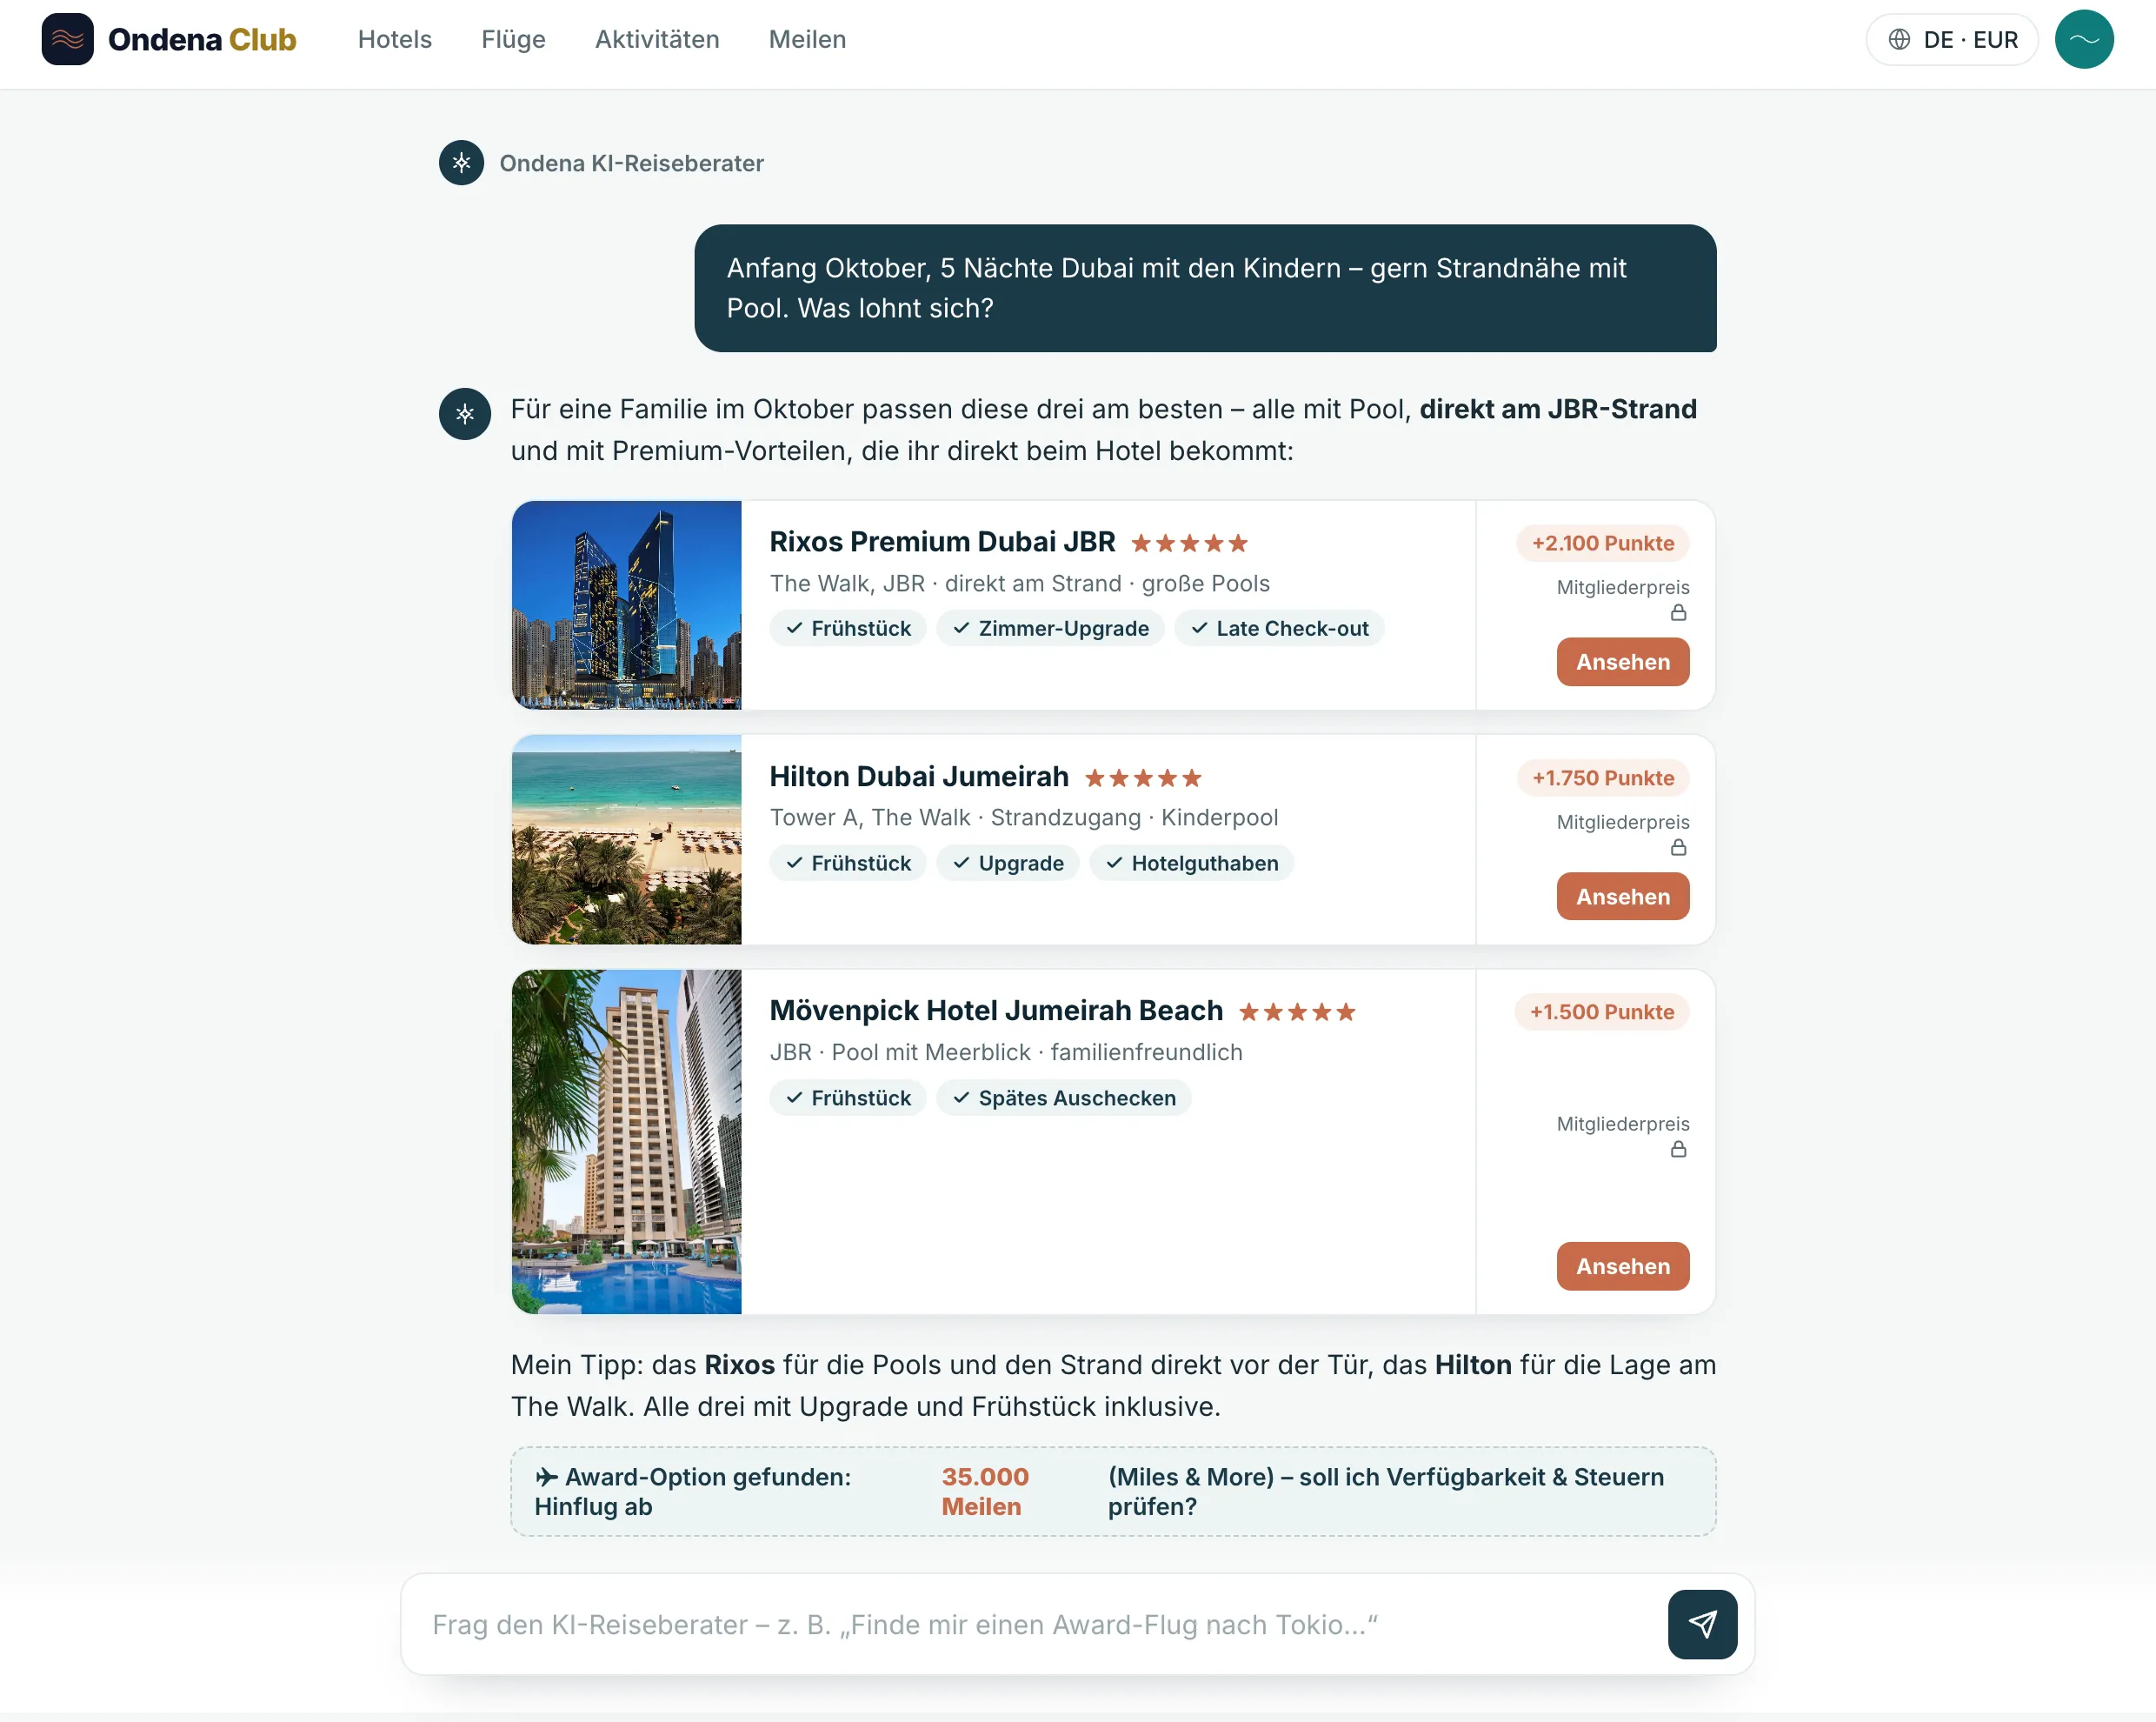Viewport: 2156px width, 1722px height.
Task: Click the Upgrade chip on the Hilton card
Action: tap(1007, 864)
